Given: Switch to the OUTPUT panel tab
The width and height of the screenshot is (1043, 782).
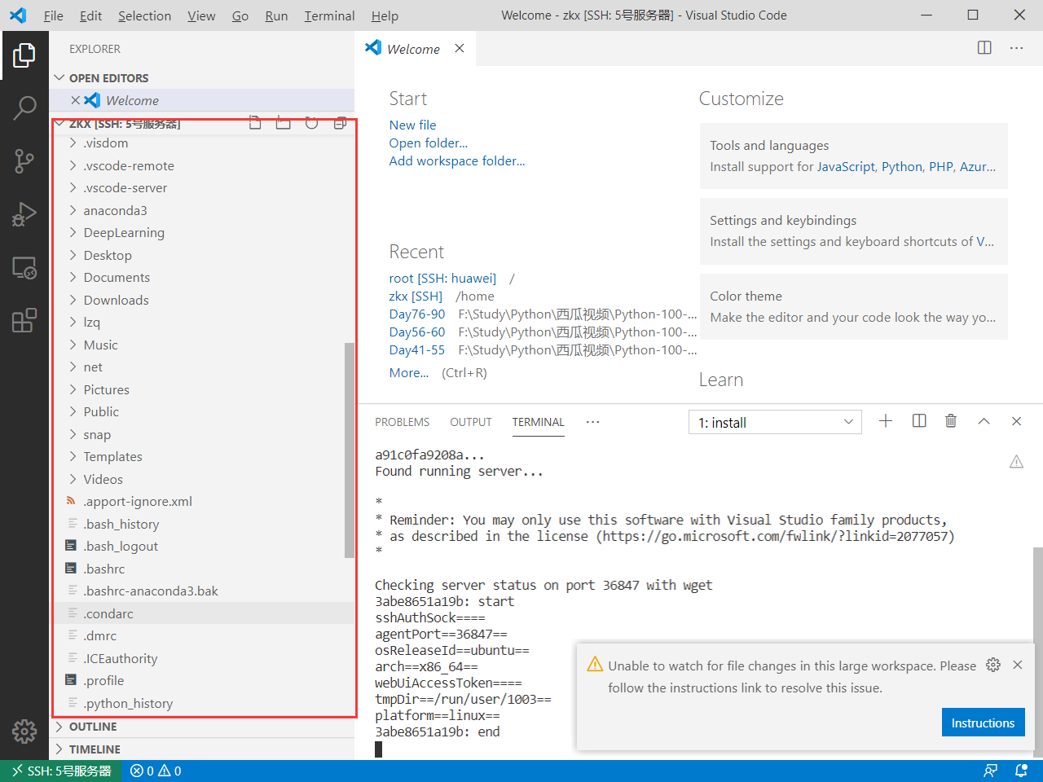Looking at the screenshot, I should coord(471,422).
